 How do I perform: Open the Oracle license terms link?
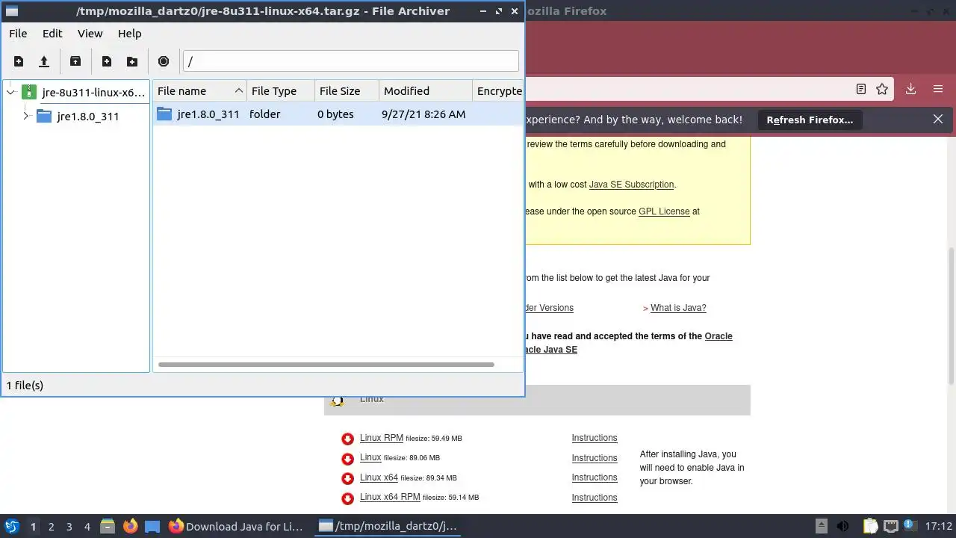pos(718,336)
